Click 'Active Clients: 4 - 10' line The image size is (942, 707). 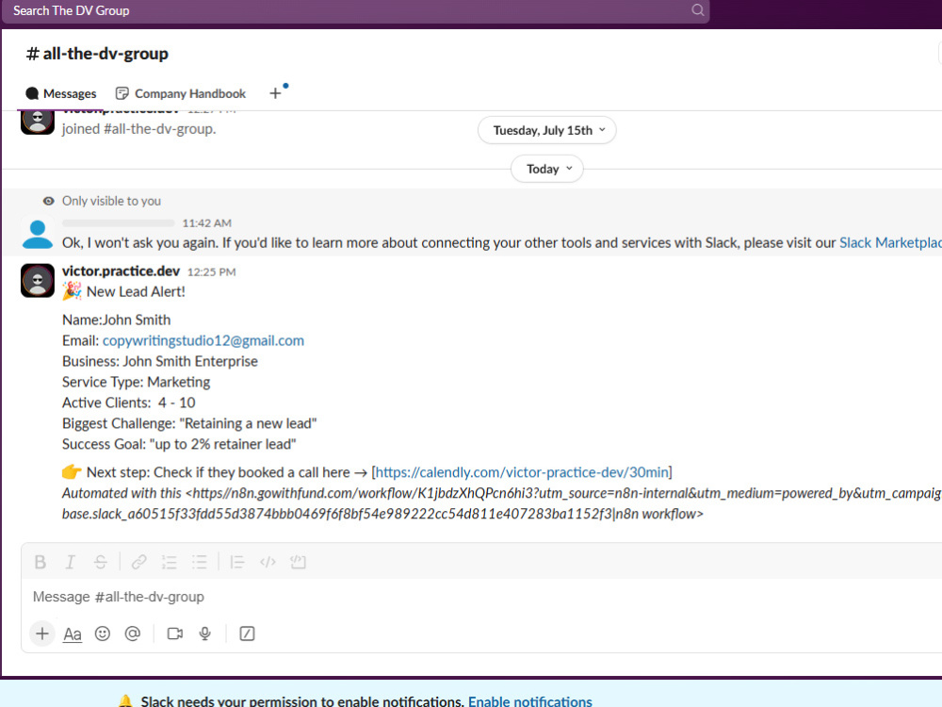click(x=128, y=403)
